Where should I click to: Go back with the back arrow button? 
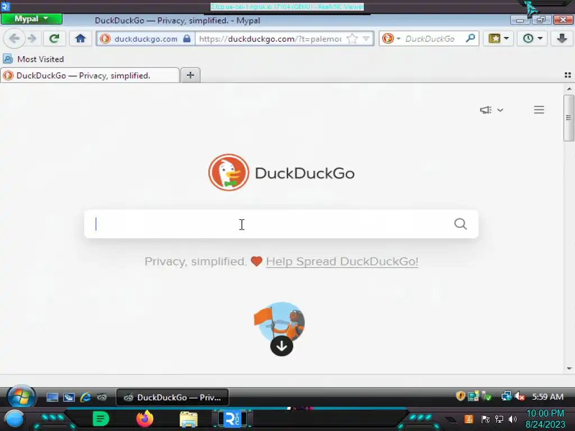tap(14, 39)
